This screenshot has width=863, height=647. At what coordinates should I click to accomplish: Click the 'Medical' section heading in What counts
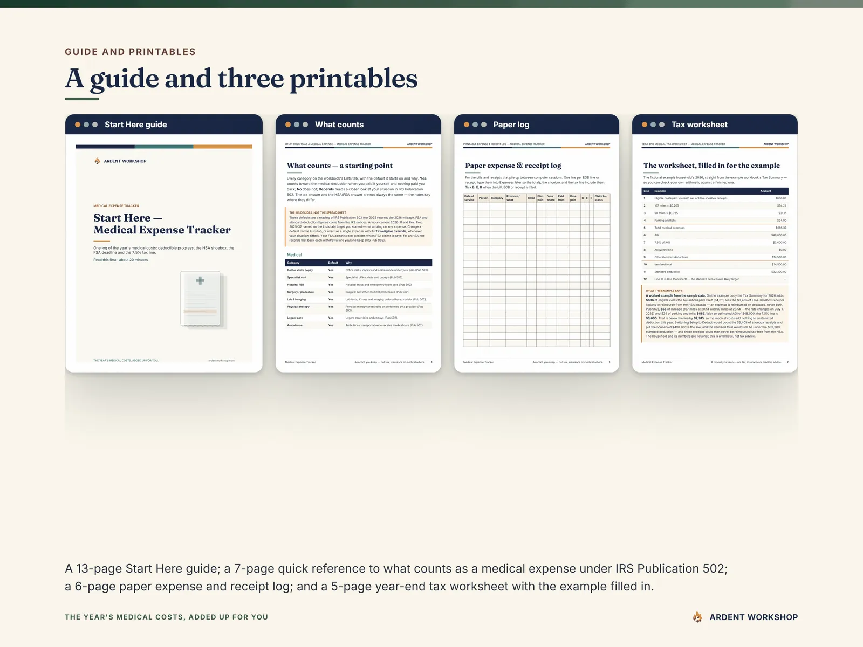tap(294, 255)
